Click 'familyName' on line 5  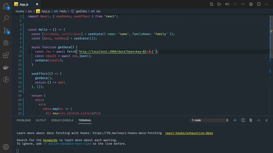141,34
